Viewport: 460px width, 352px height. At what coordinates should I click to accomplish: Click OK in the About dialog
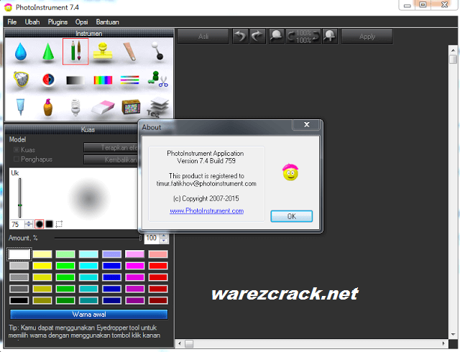[x=292, y=216]
